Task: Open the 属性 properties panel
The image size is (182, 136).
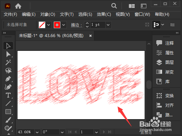Action: 165,53
